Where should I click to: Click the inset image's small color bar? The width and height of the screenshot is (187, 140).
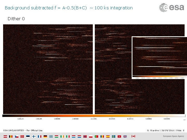pos(160,76)
